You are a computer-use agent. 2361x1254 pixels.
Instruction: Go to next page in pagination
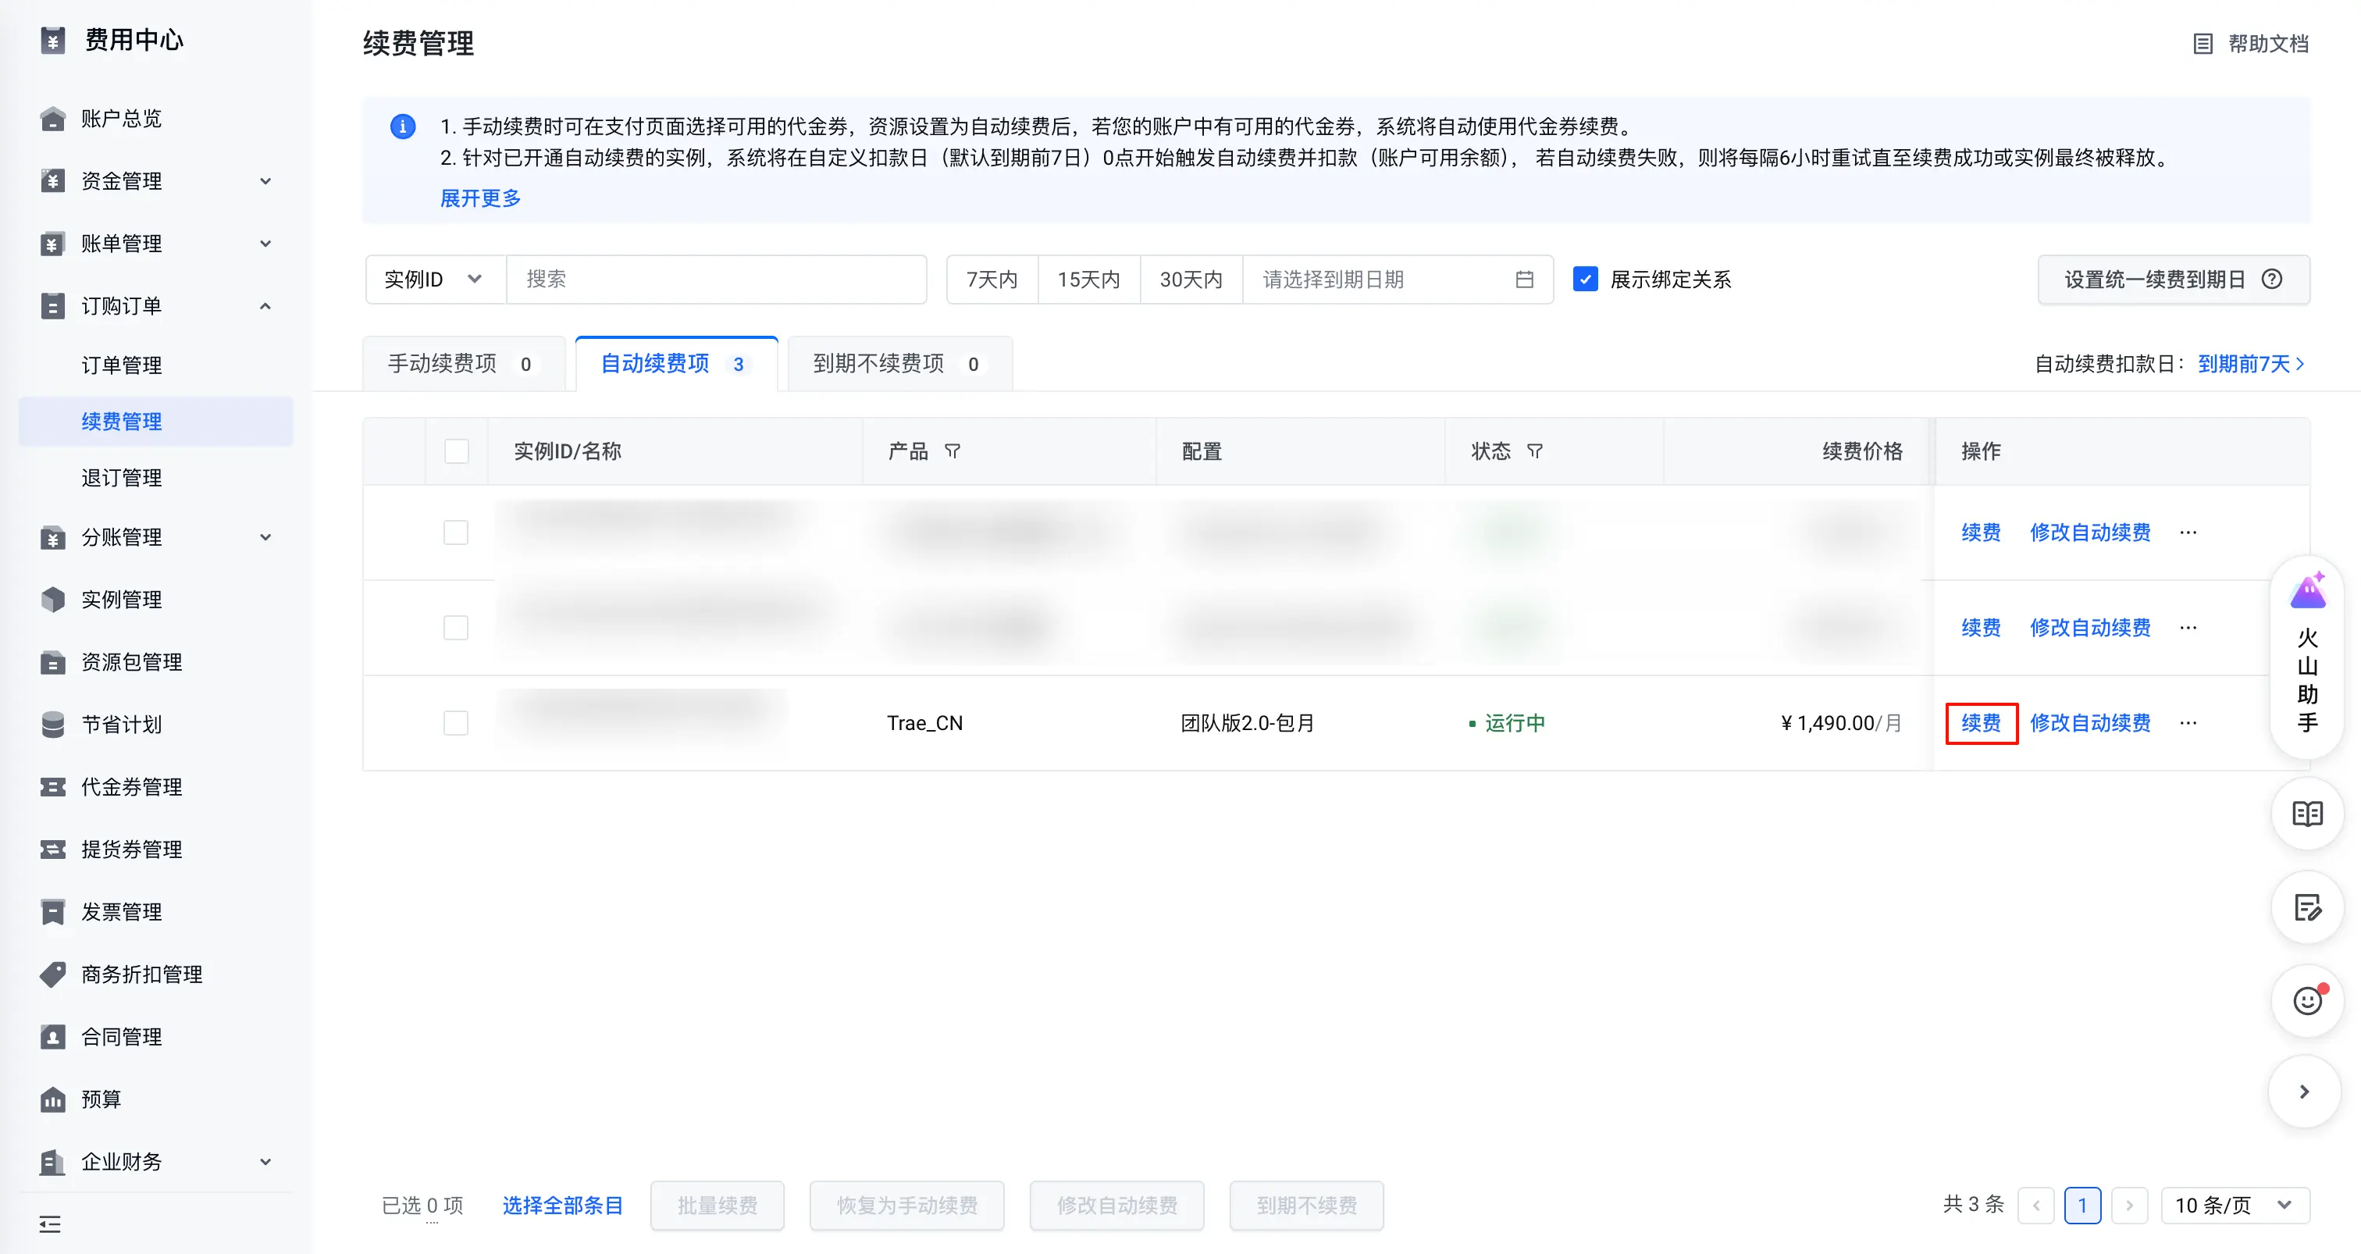[2129, 1206]
